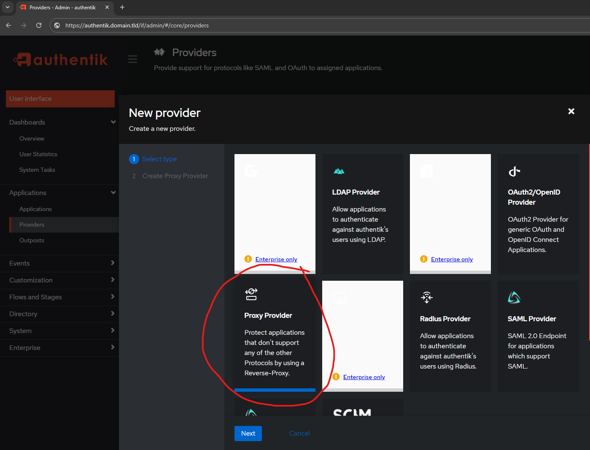Image resolution: width=590 pixels, height=450 pixels.
Task: Click the Radius Provider signal icon
Action: pyautogui.click(x=426, y=298)
